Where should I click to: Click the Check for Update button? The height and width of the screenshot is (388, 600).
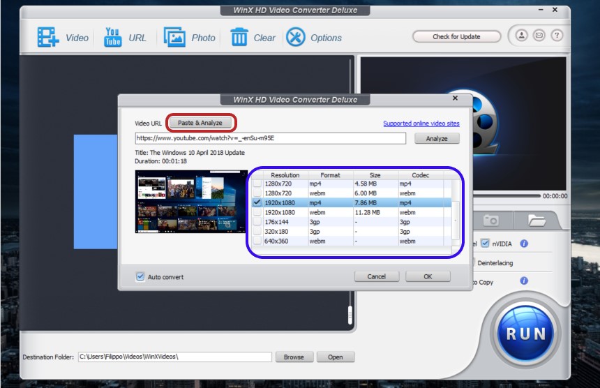pos(456,37)
